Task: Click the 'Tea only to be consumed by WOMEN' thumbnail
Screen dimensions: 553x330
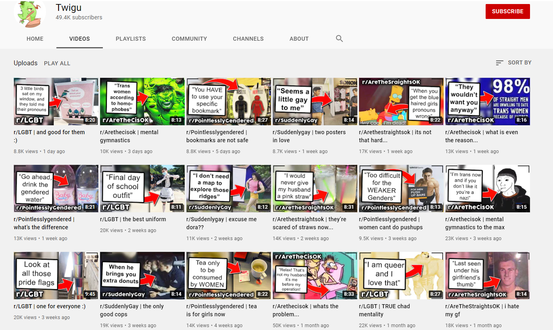Action: [229, 276]
